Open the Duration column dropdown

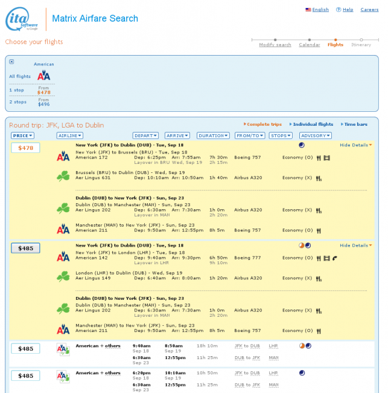coord(214,135)
